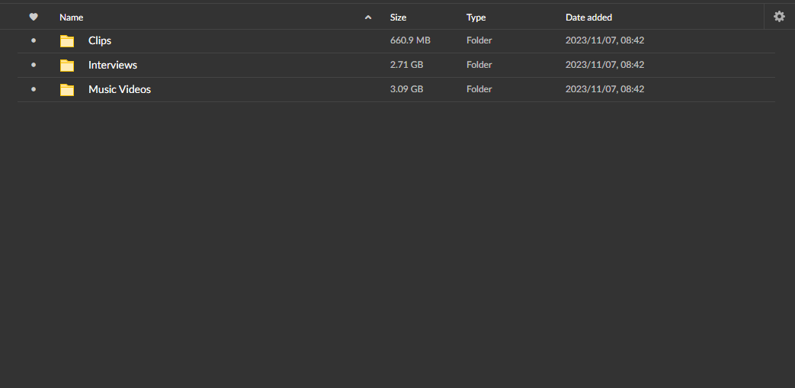795x388 pixels.
Task: Click the Folder type cell for Interviews
Action: (x=479, y=65)
